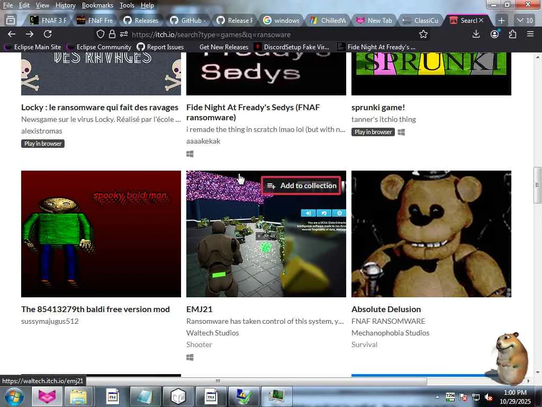Open the Windows Start button
542x407 pixels.
(14, 396)
